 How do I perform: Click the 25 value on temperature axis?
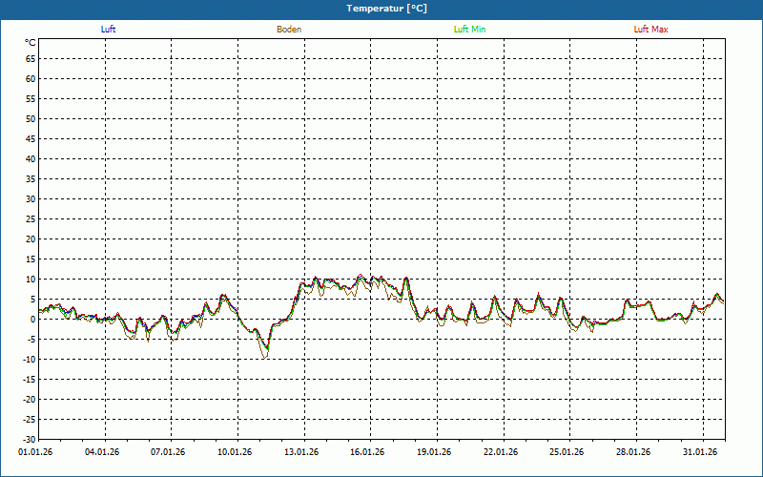click(x=31, y=219)
